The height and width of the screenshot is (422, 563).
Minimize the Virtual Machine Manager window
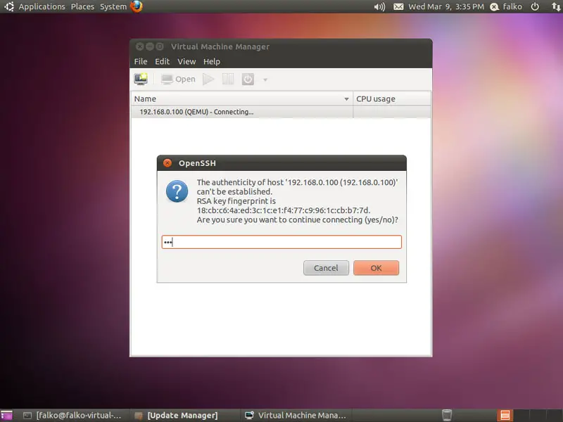pos(150,46)
